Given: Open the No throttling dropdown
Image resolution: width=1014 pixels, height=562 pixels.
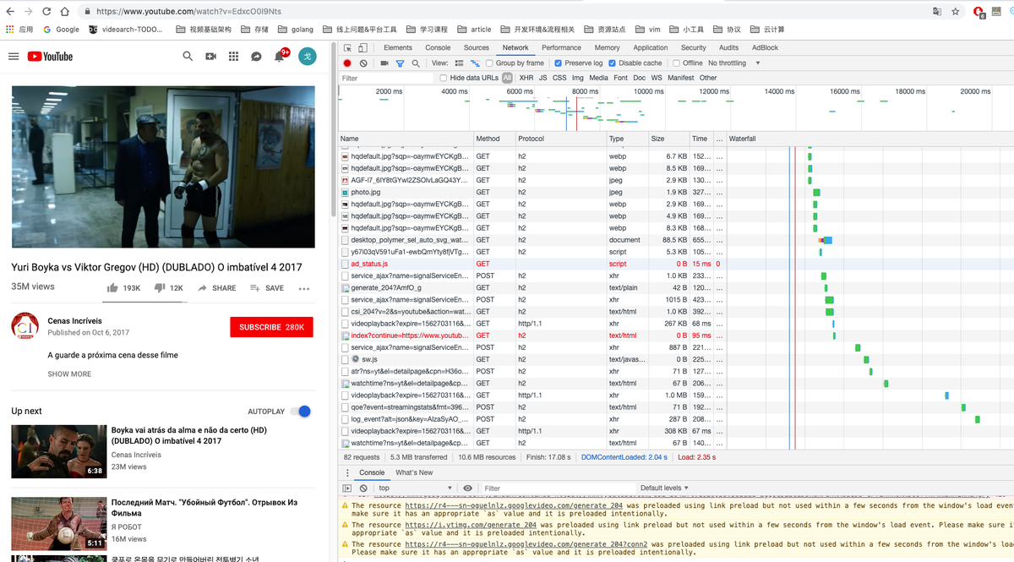Looking at the screenshot, I should (734, 63).
